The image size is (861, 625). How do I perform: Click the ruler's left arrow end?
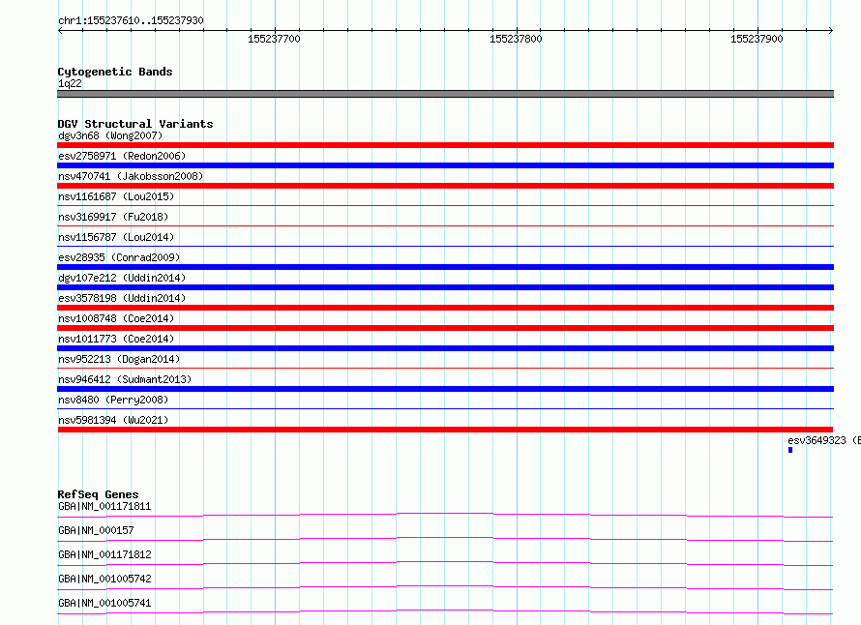pyautogui.click(x=60, y=30)
